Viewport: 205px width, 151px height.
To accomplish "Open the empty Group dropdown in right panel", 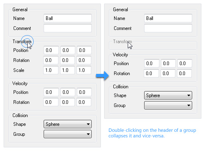I will [168, 105].
